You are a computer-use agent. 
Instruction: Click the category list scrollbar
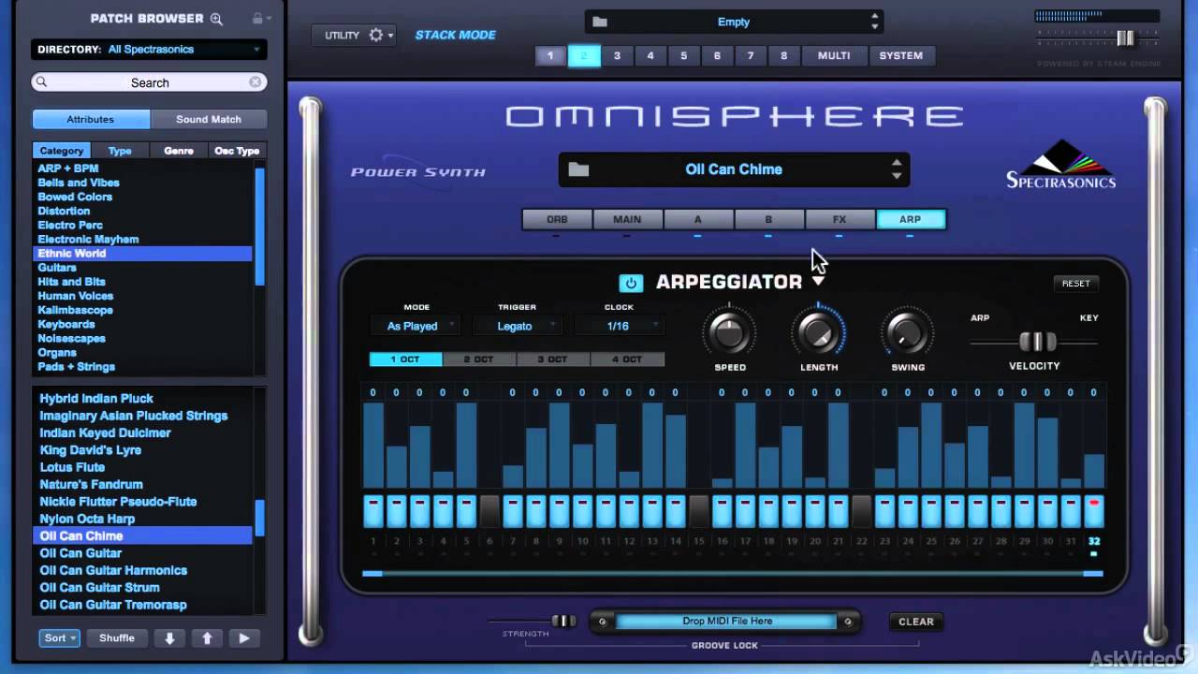point(260,225)
